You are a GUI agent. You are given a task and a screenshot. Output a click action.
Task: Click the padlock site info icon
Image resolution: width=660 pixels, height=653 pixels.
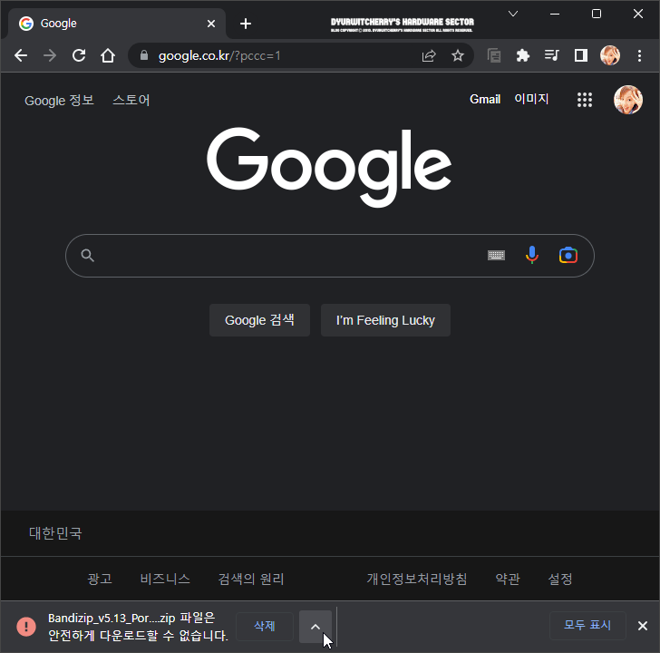(x=144, y=55)
